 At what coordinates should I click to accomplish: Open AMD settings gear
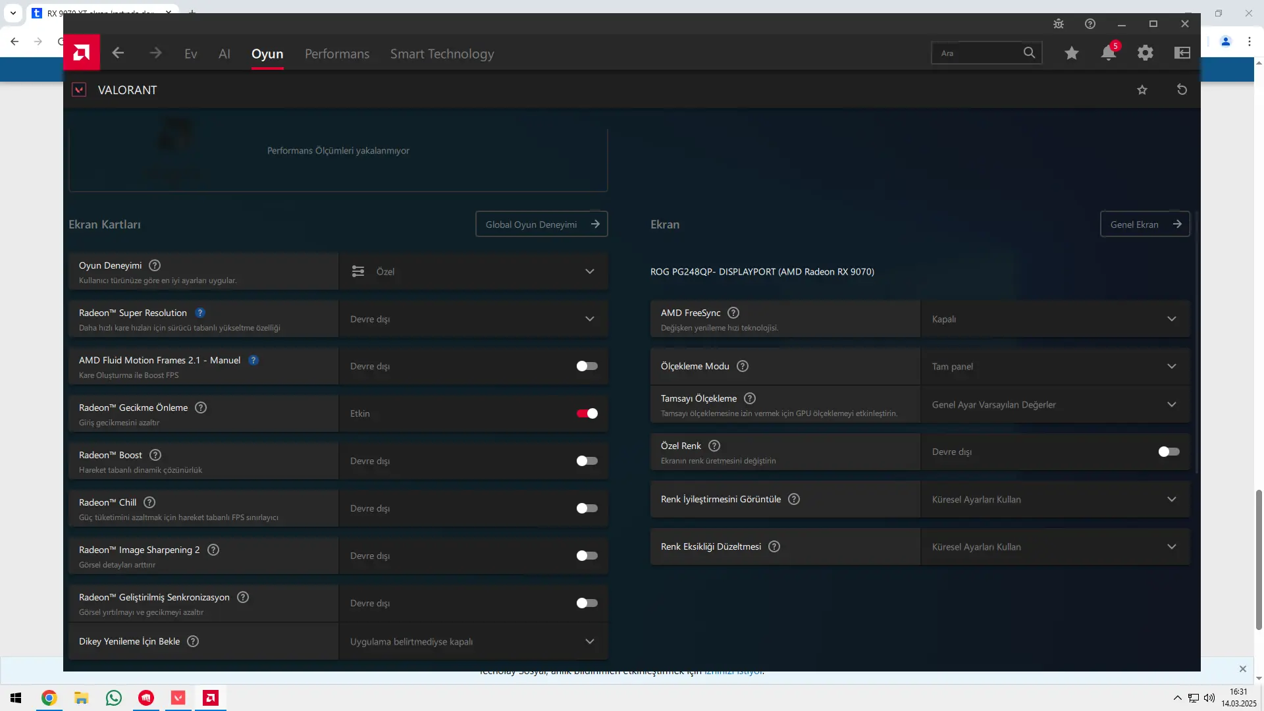click(x=1145, y=53)
